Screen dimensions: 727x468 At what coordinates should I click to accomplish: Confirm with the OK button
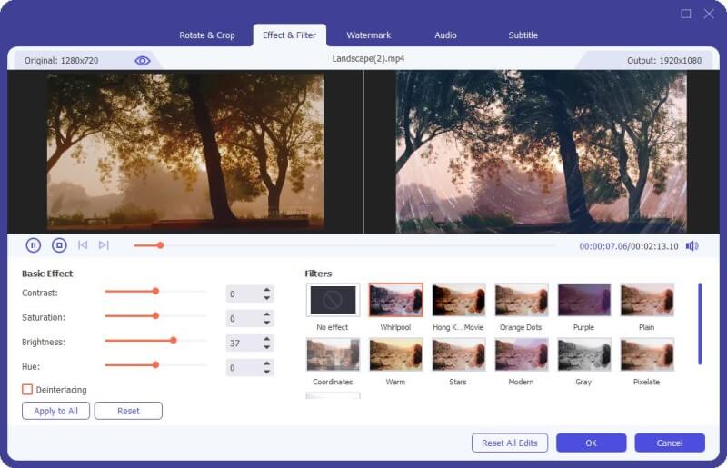[x=592, y=443]
